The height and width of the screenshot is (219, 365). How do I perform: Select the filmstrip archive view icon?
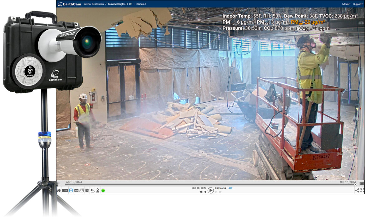(71, 190)
